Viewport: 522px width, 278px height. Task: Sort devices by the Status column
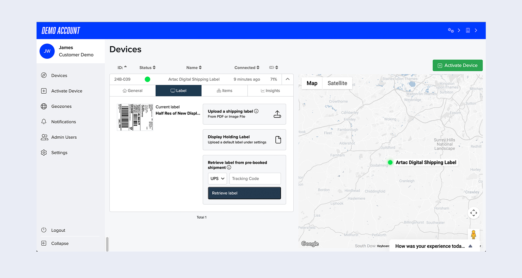coord(147,68)
